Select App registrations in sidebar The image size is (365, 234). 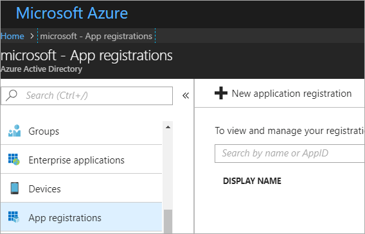coord(81,217)
